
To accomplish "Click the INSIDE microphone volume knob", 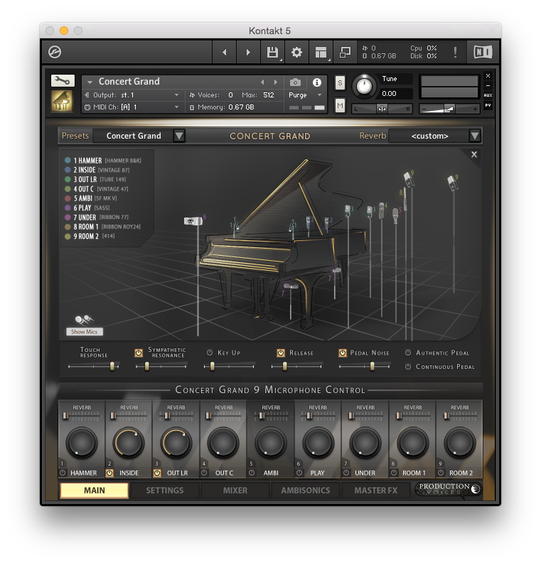I will coord(129,443).
